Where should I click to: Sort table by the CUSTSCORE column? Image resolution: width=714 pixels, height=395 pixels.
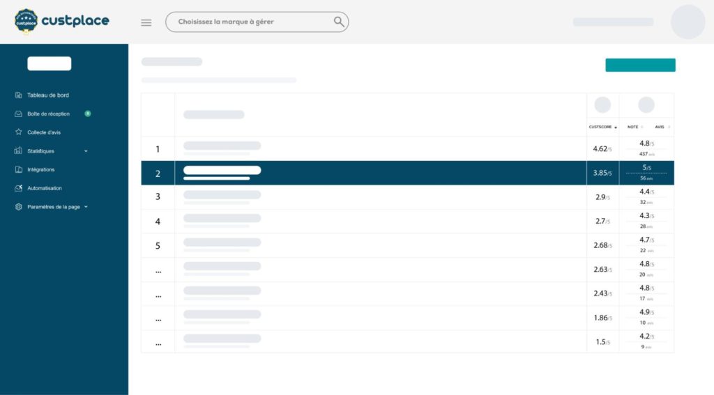tap(602, 127)
